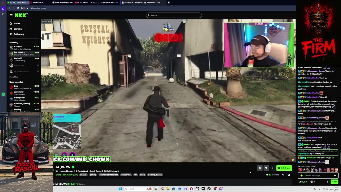The width and height of the screenshot is (341, 192).
Task: Expand Show more under Following
Action: point(14,77)
